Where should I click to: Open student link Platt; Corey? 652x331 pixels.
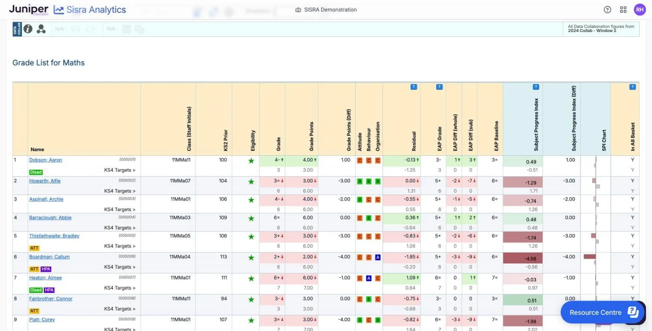(42, 320)
